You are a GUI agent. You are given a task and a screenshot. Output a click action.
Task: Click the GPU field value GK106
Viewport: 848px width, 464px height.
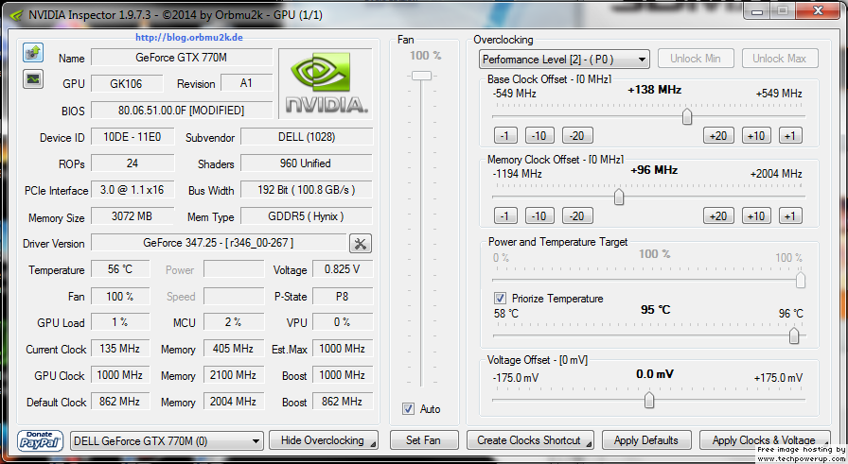tap(127, 84)
